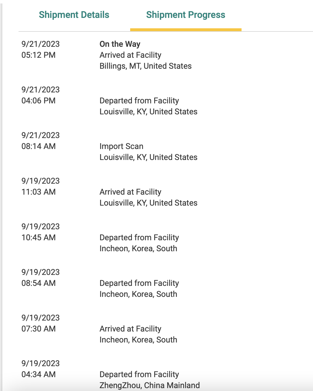Select the 04:06 PM timestamp
313x391 pixels.
[x=38, y=100]
